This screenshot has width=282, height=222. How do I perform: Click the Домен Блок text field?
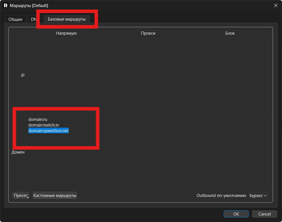click(230, 152)
